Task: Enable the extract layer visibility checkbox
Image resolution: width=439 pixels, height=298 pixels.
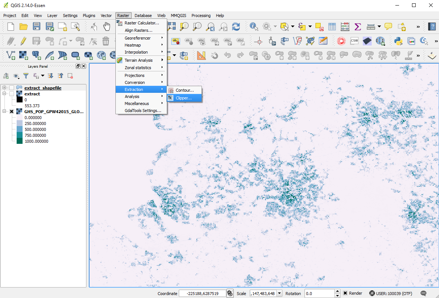Action: [11, 94]
